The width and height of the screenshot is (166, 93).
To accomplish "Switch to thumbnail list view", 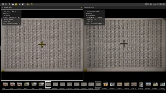I will coord(6,4).
